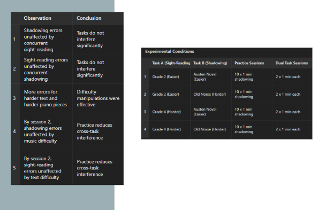
Task: Select row number 1 in Observation table
Action: click(14, 40)
